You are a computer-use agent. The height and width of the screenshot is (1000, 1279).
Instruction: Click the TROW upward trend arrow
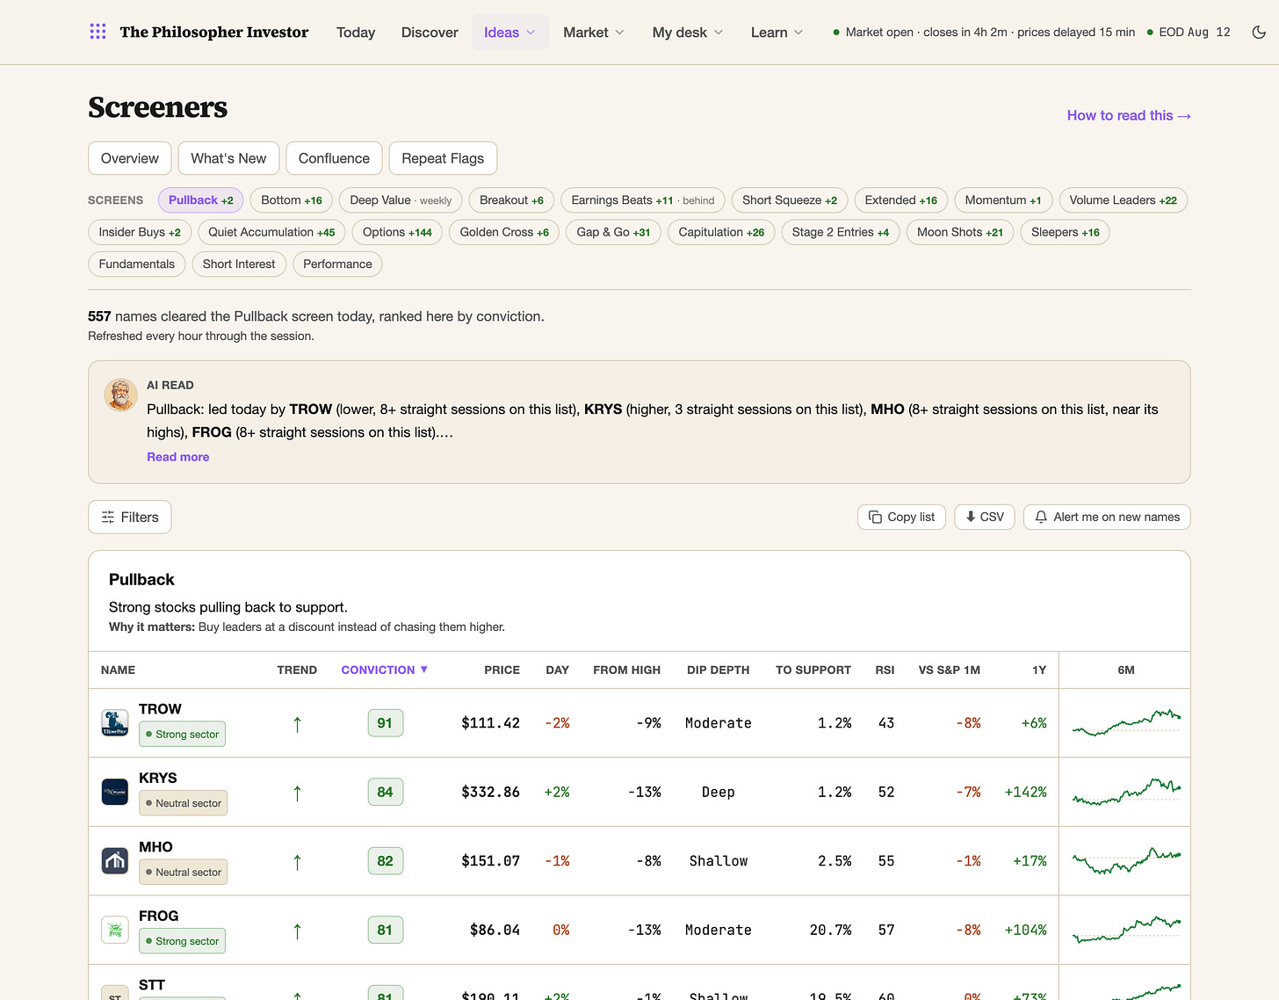coord(297,723)
